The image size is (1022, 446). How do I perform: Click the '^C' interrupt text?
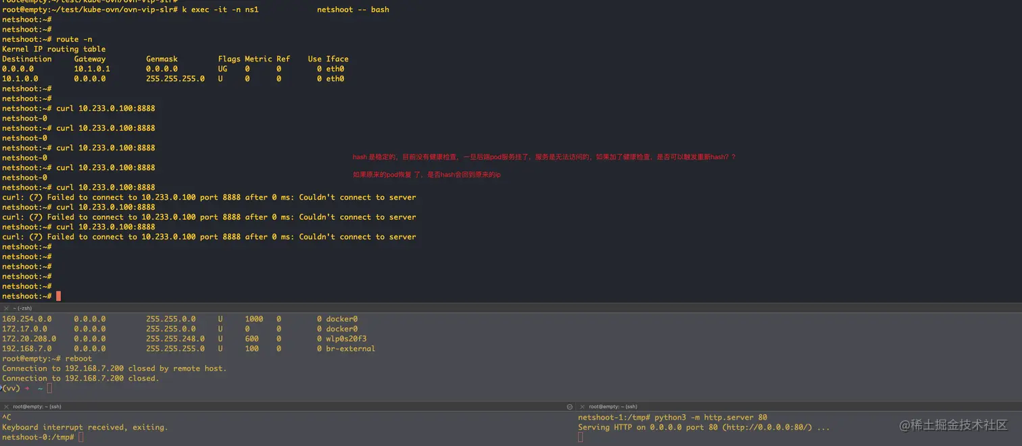[x=7, y=418]
